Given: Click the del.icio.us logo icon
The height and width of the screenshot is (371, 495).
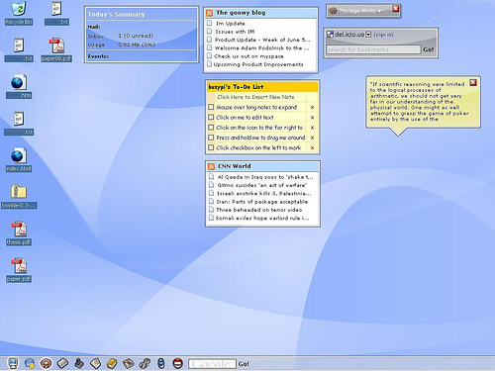Looking at the screenshot, I should point(330,35).
